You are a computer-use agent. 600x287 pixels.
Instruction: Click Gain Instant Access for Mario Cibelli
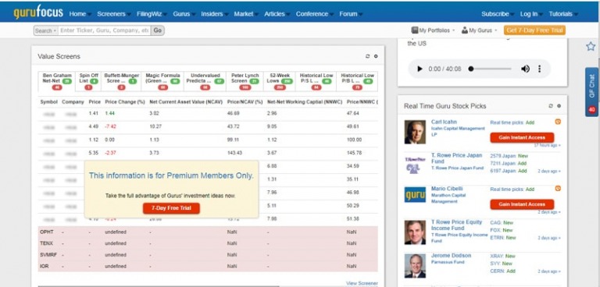(522, 204)
